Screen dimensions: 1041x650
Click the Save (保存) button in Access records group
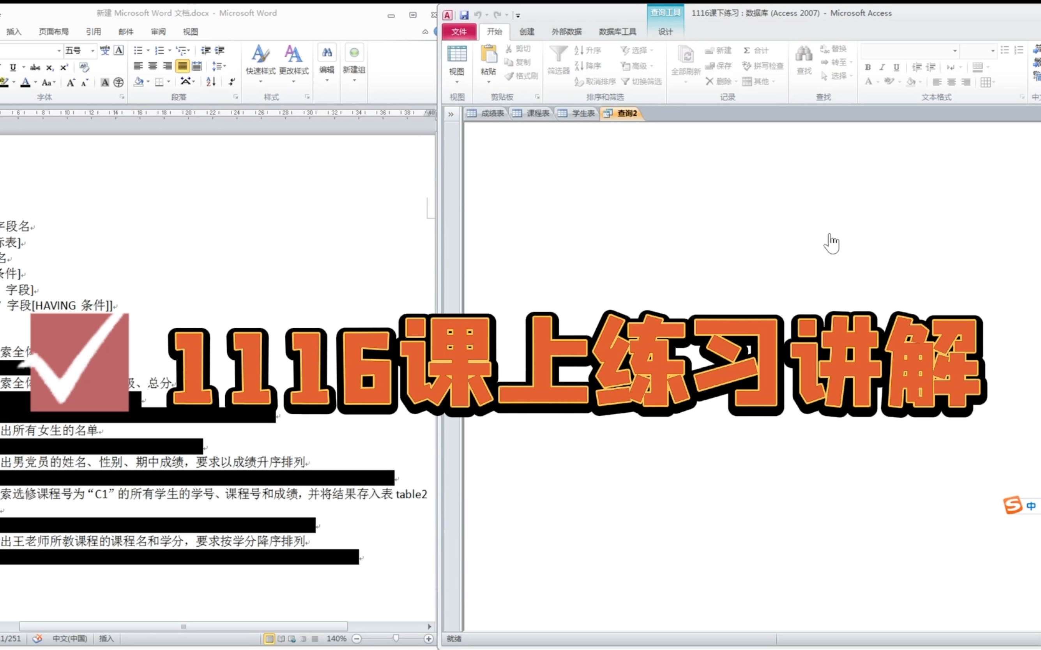[719, 66]
